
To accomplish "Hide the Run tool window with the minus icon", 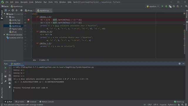I will pyautogui.click(x=183, y=64).
